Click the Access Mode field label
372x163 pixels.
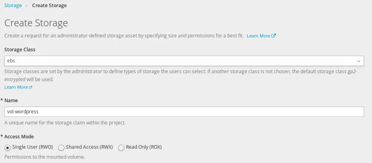19,136
